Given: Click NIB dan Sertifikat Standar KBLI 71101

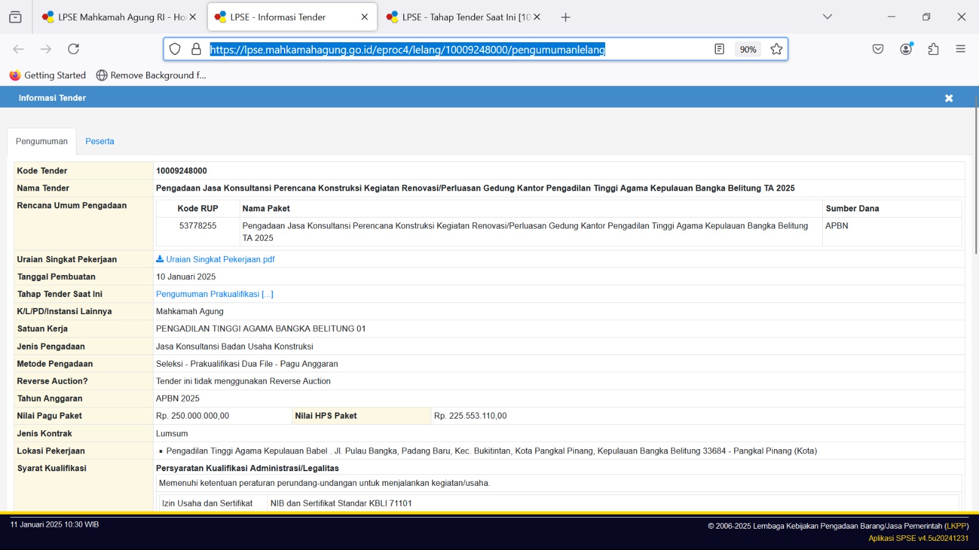Looking at the screenshot, I should [341, 504].
